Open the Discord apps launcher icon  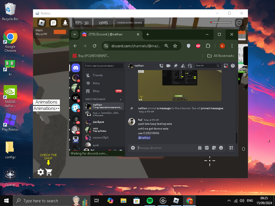tap(231, 148)
